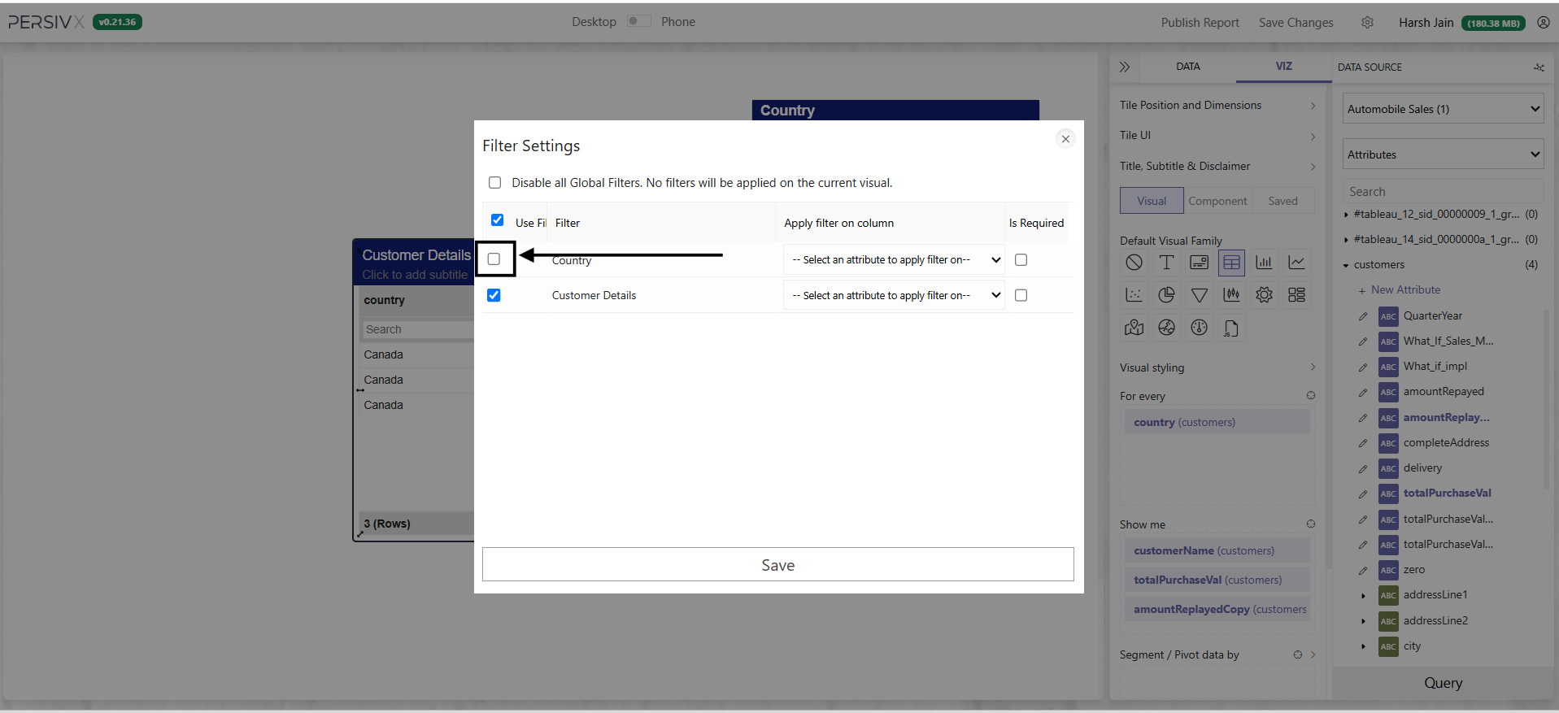The image size is (1559, 713).
Task: Click the amountRepayed attribute
Action: tap(1443, 392)
